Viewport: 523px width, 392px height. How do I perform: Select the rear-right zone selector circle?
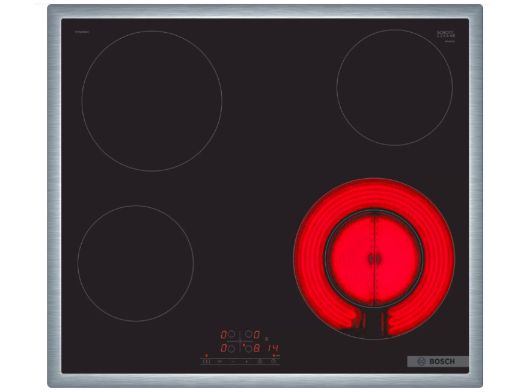click(x=248, y=334)
